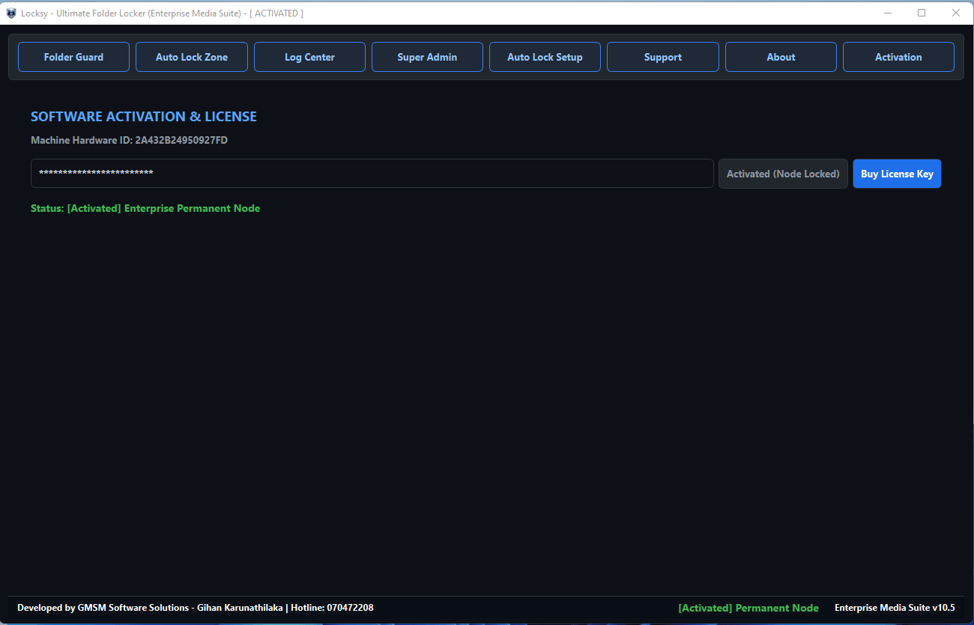
Task: Click the Locksy app icon in title bar
Action: [11, 13]
